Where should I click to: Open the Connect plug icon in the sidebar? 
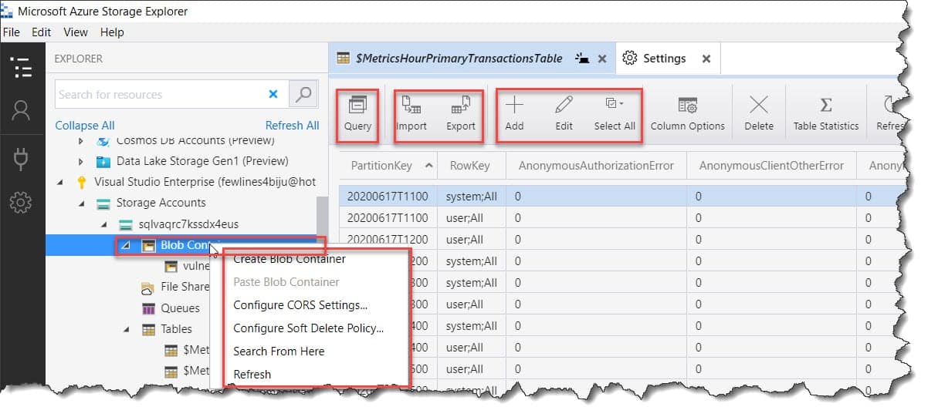[x=21, y=159]
